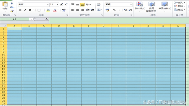Open the font name box showing 宋体
This screenshot has height=106, width=189.
pyautogui.click(x=33, y=5)
